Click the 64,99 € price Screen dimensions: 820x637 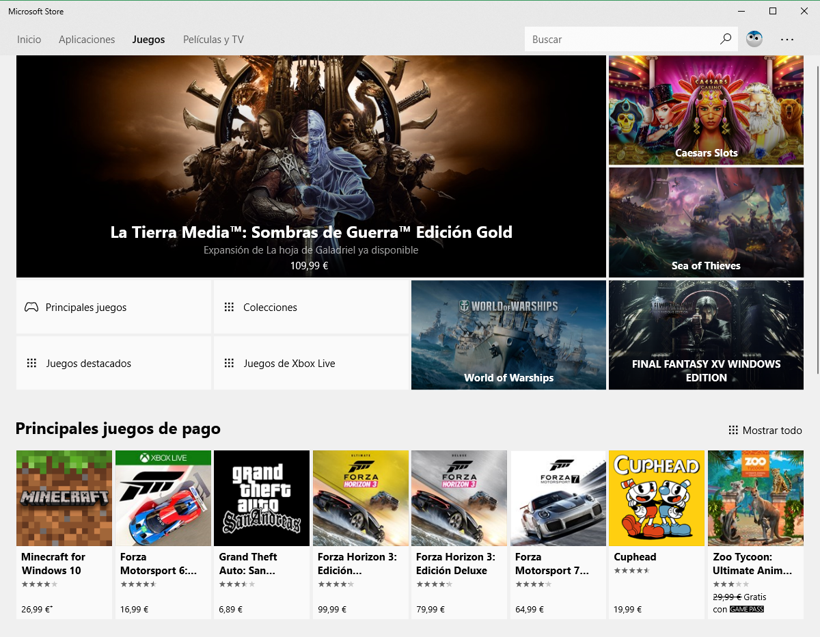(530, 609)
